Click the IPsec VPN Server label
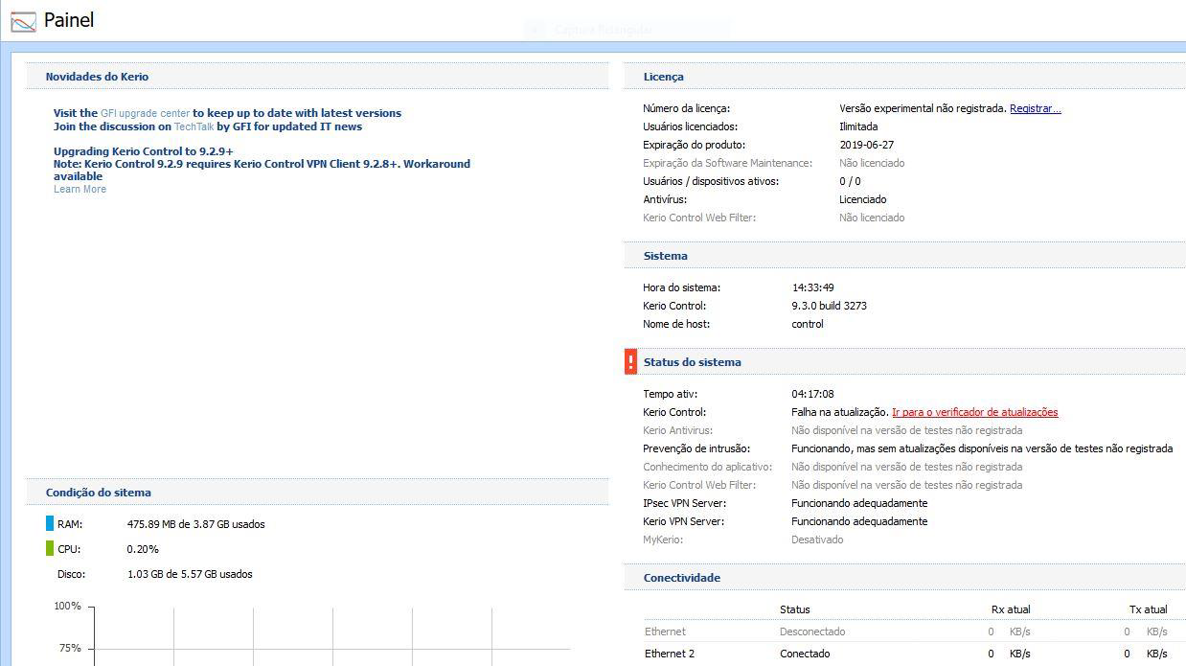The image size is (1186, 666). 685,503
